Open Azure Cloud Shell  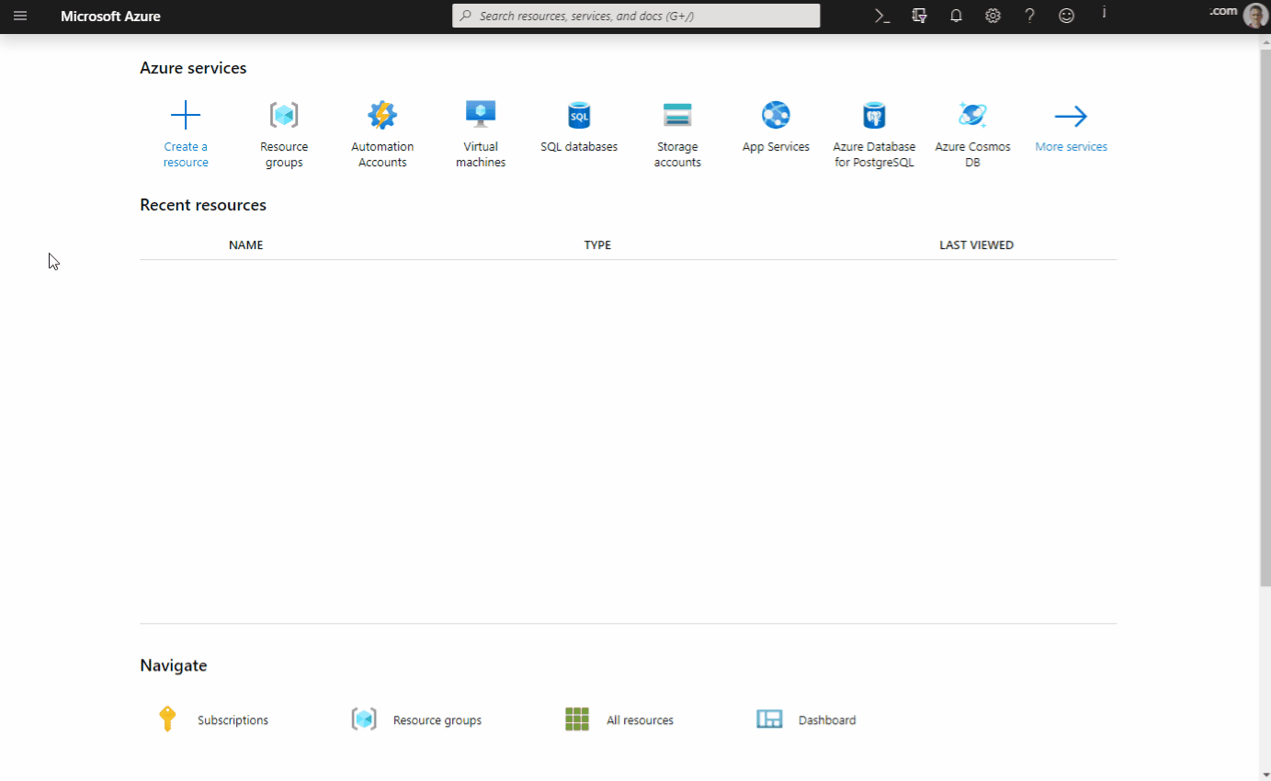tap(881, 16)
